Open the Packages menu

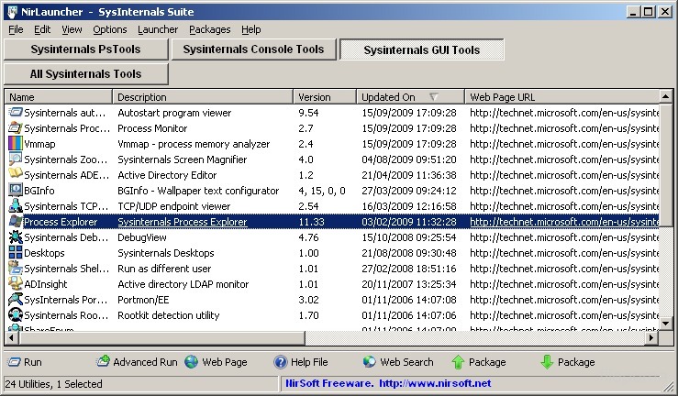[210, 29]
